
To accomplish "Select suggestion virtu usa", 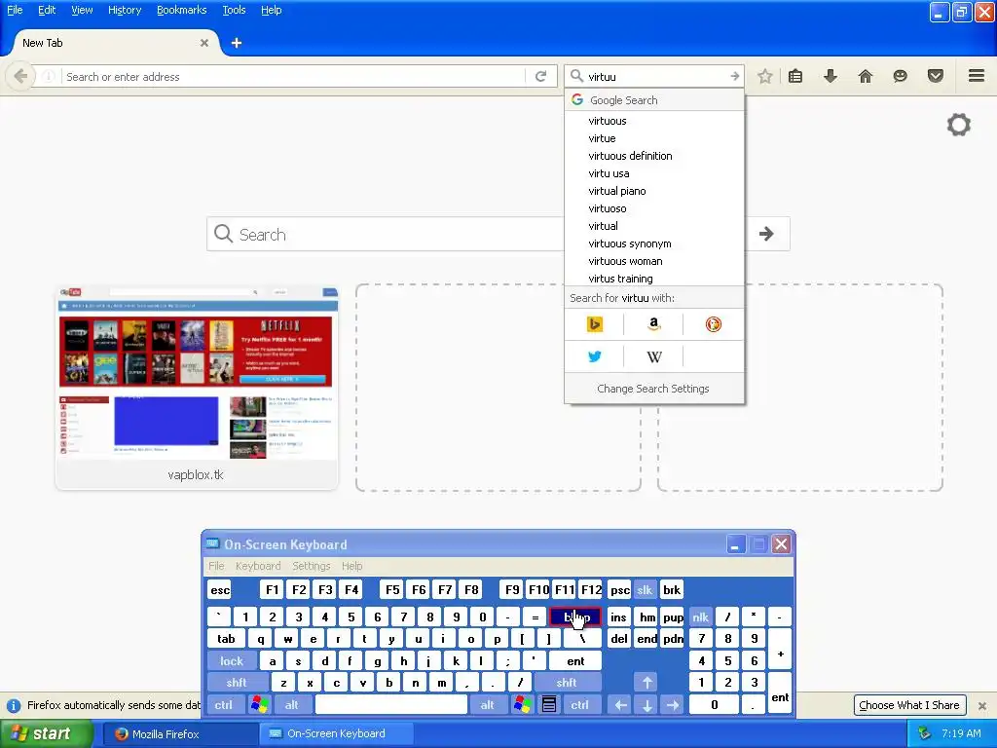I will pos(653,173).
